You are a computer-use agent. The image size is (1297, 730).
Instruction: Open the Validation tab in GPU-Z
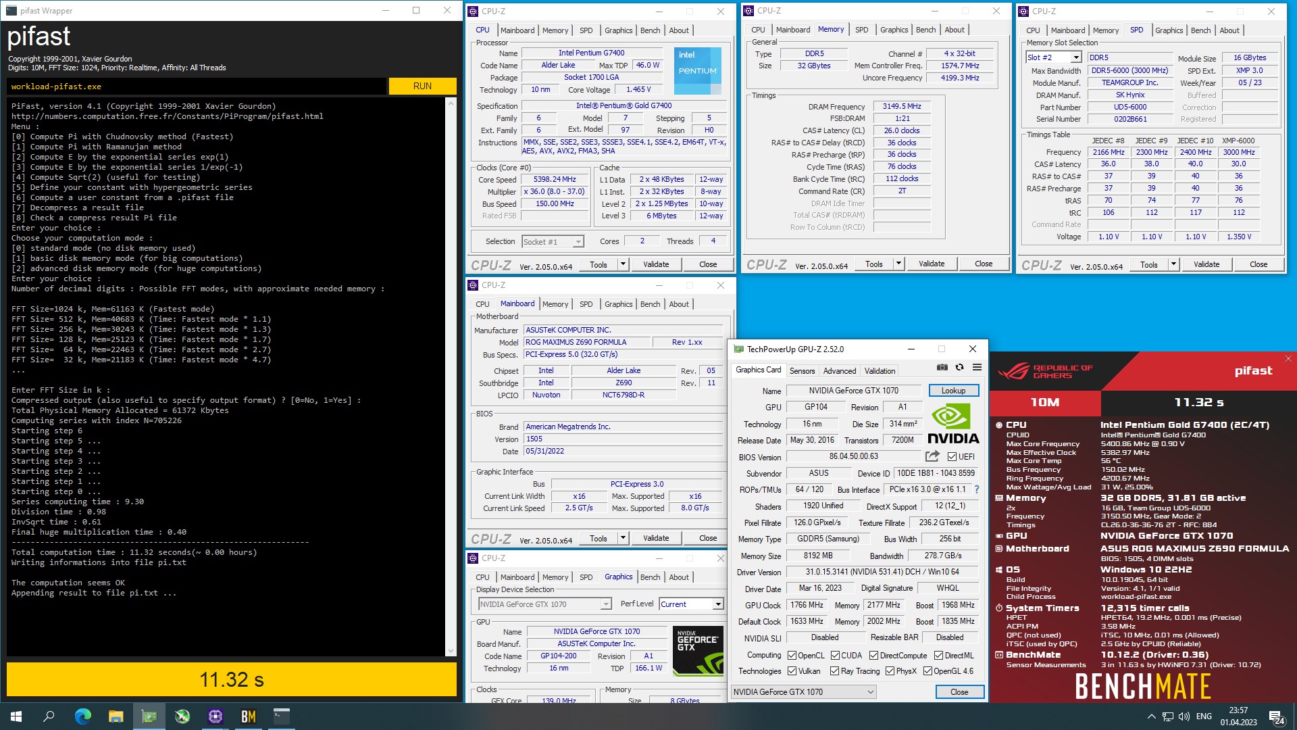click(x=880, y=371)
